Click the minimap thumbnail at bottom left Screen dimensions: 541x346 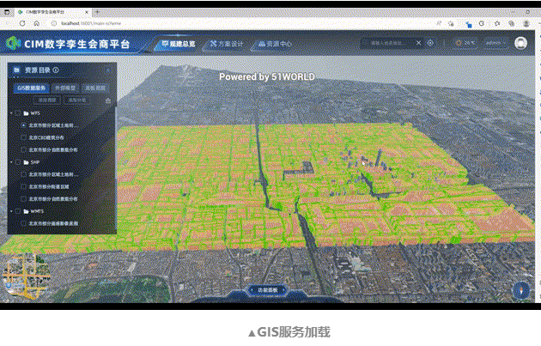coord(21,278)
